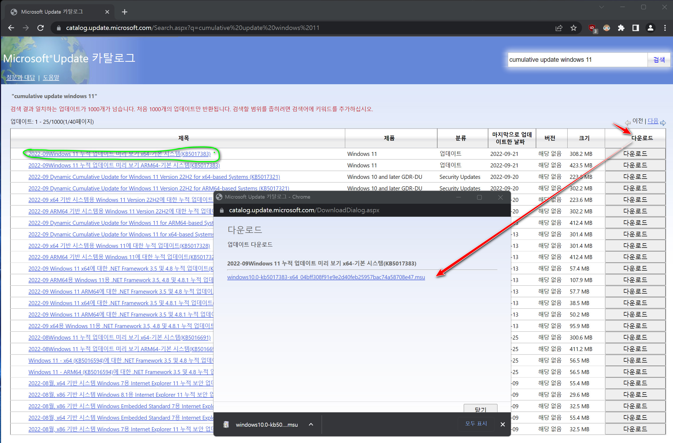Close the Microsoft Update 카탈로그 tab
Viewport: 673px width, 443px height.
click(107, 12)
